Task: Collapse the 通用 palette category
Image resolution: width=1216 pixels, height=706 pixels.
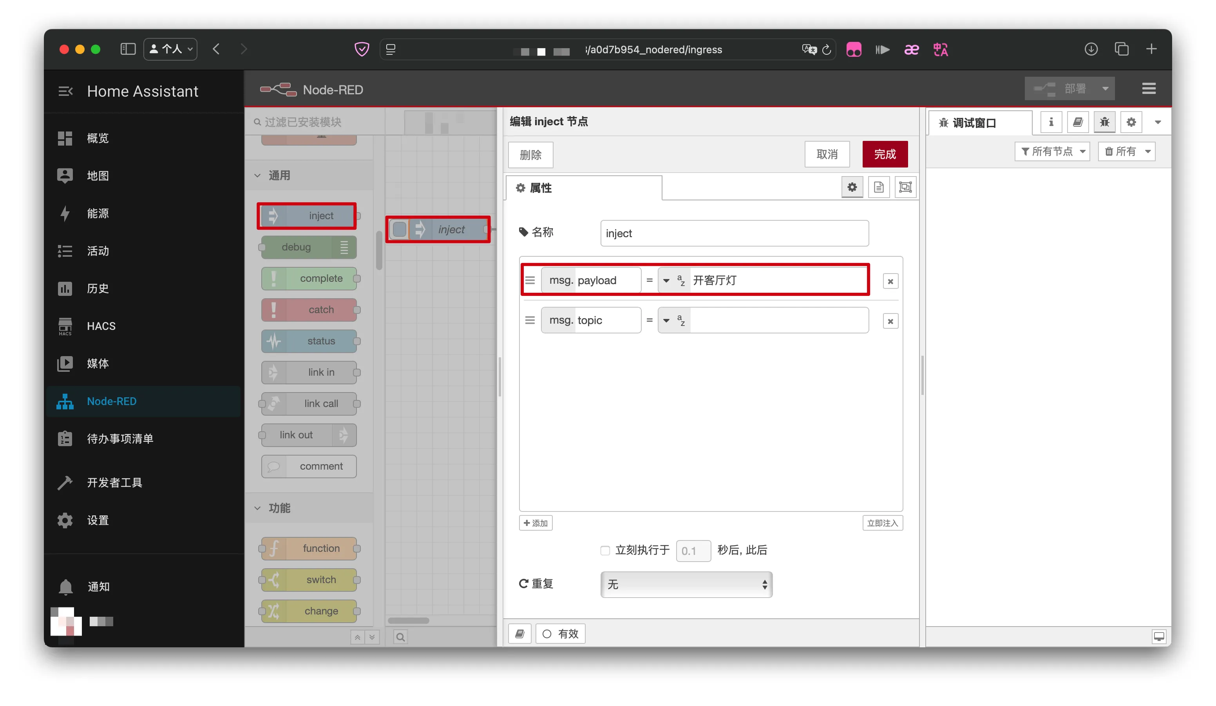Action: 258,175
